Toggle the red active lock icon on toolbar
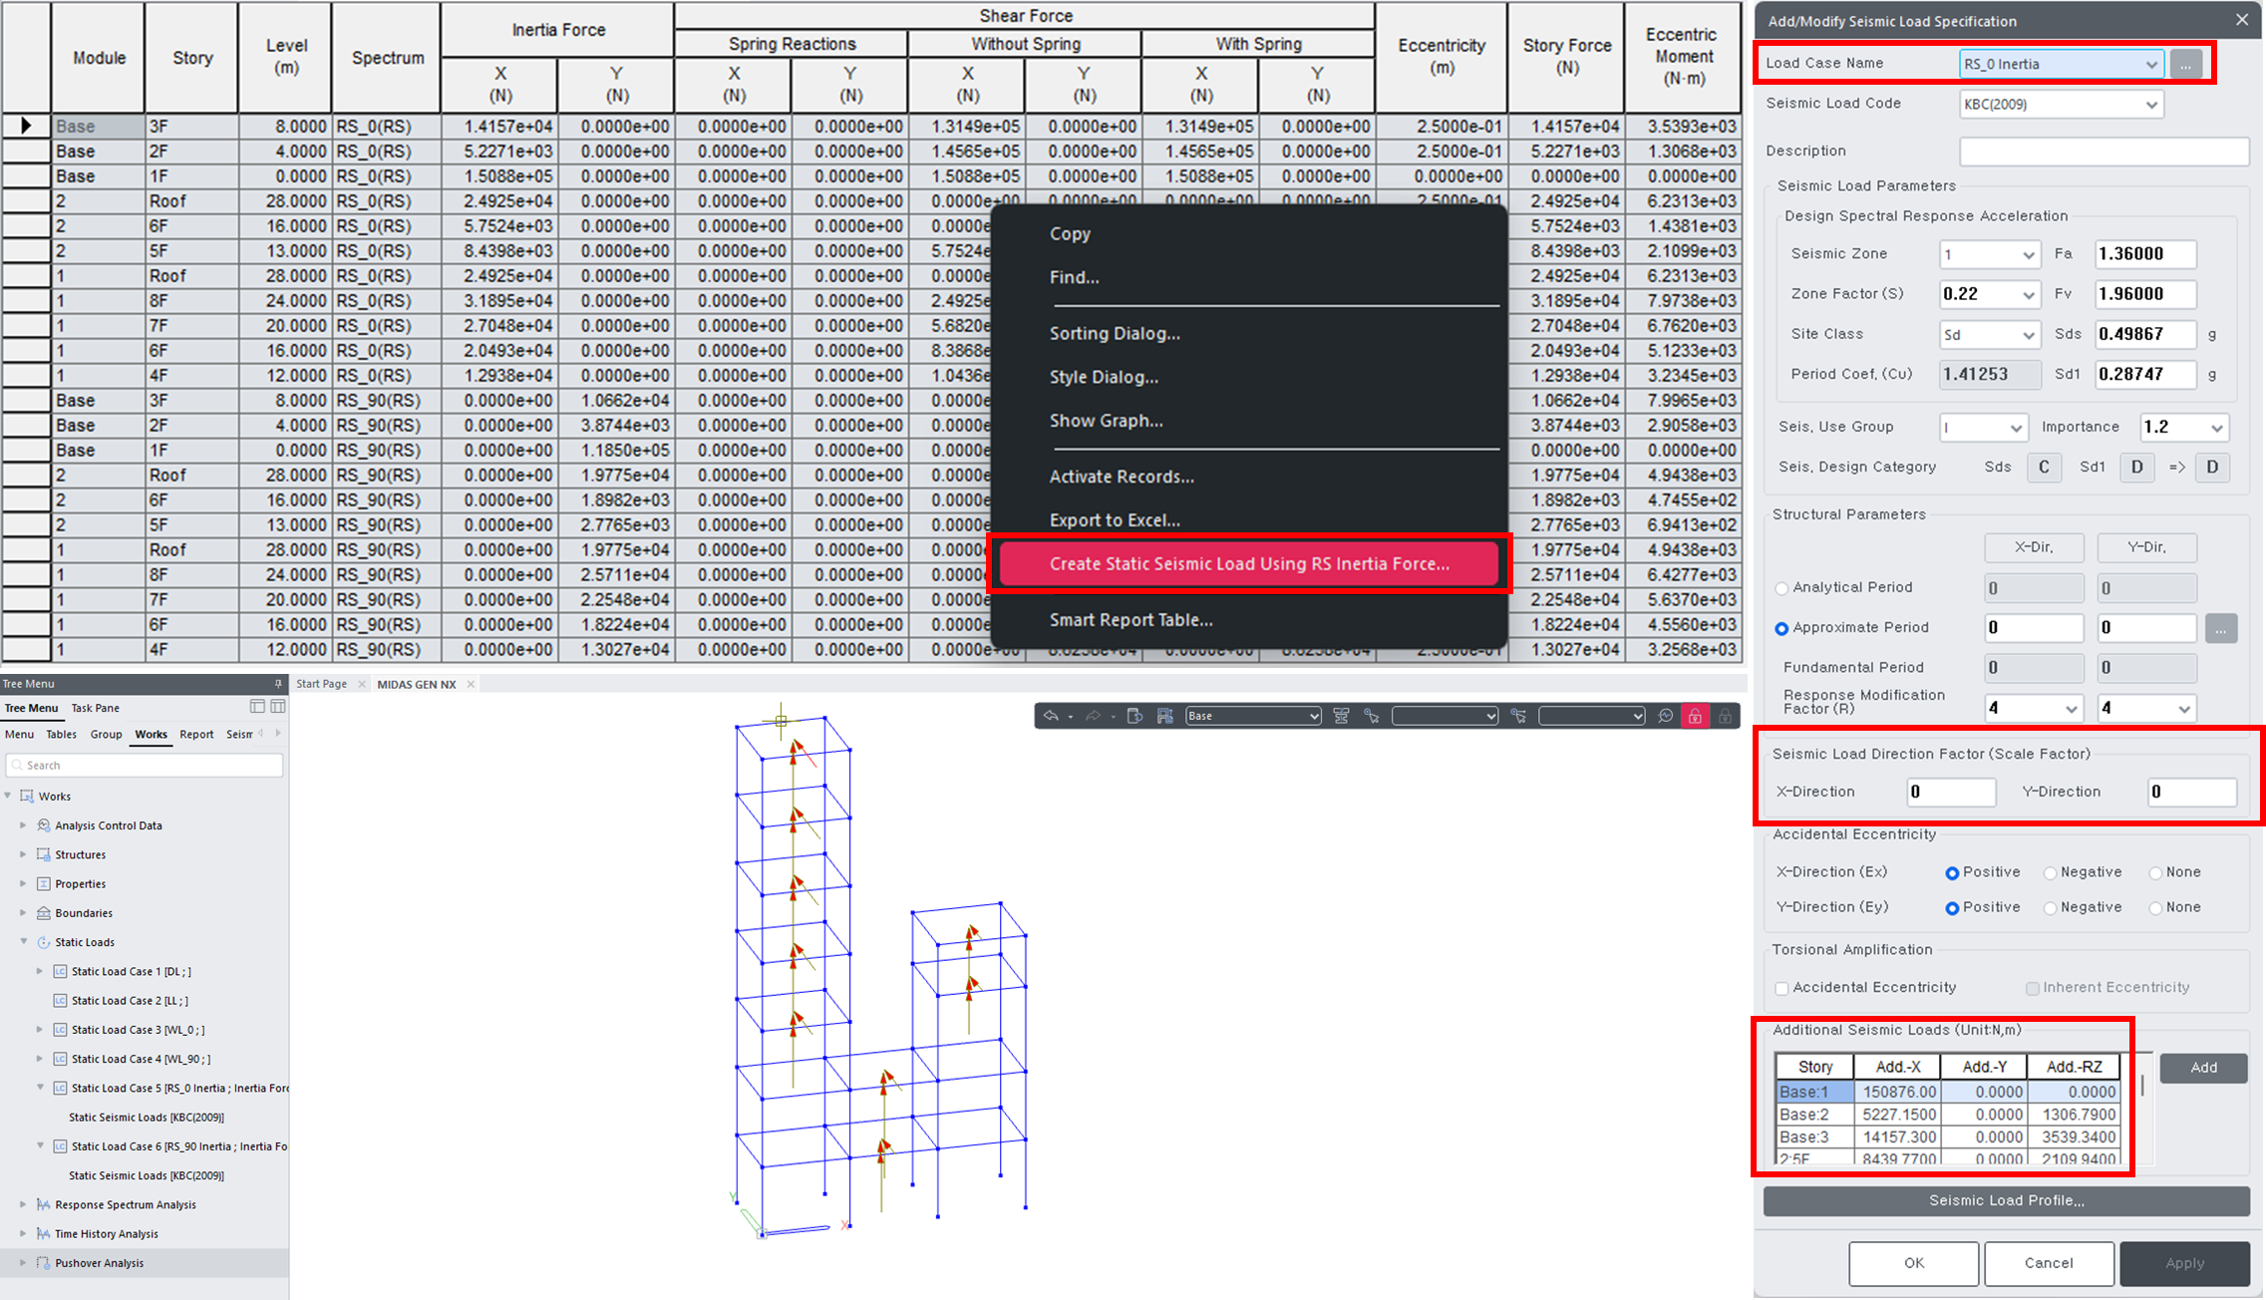 (x=1696, y=716)
